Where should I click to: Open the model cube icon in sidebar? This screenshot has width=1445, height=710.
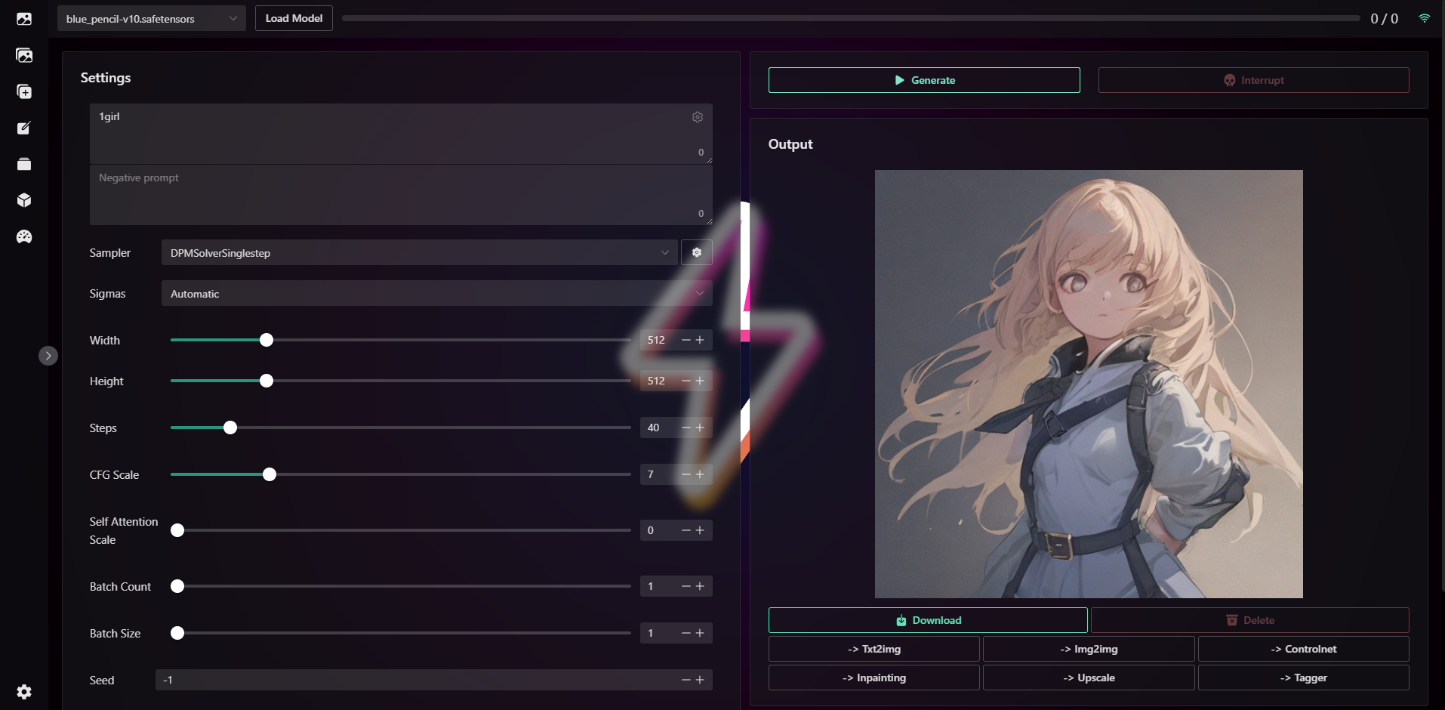point(25,200)
